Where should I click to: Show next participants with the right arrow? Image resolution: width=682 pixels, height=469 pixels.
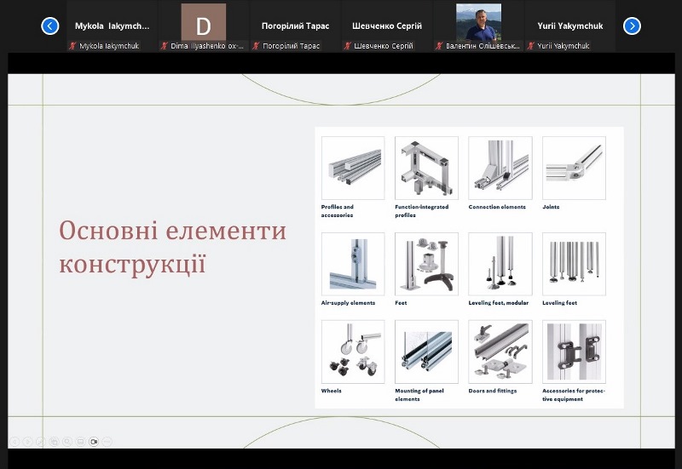(632, 26)
